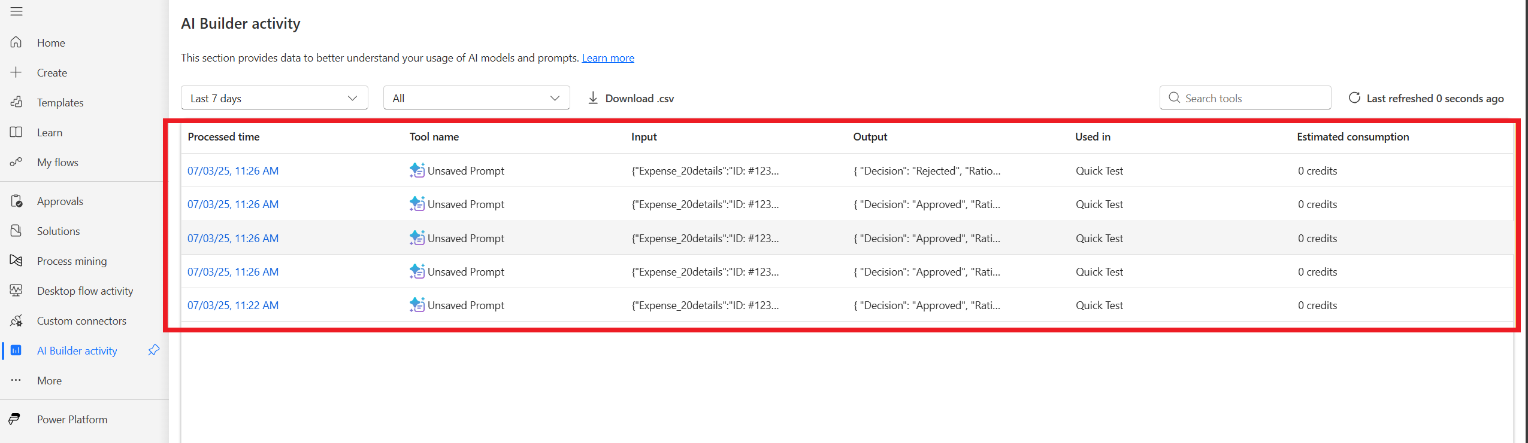The width and height of the screenshot is (1528, 443).
Task: Expand the More menu in sidebar
Action: 16,380
